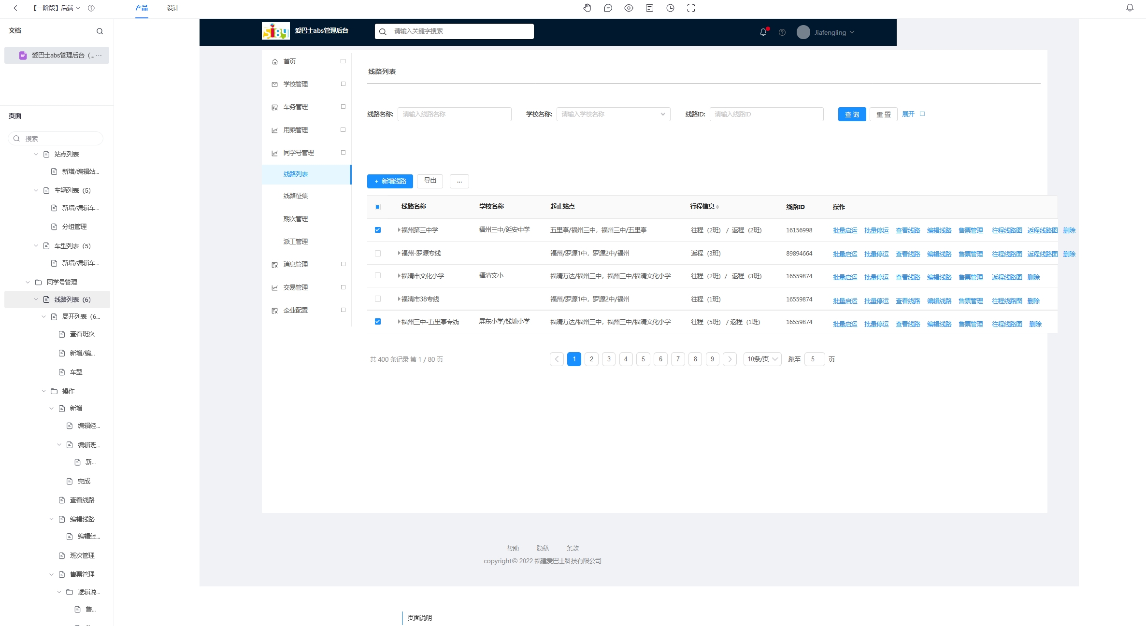Click the 线路名称 input field
1146x626 pixels.
point(454,114)
